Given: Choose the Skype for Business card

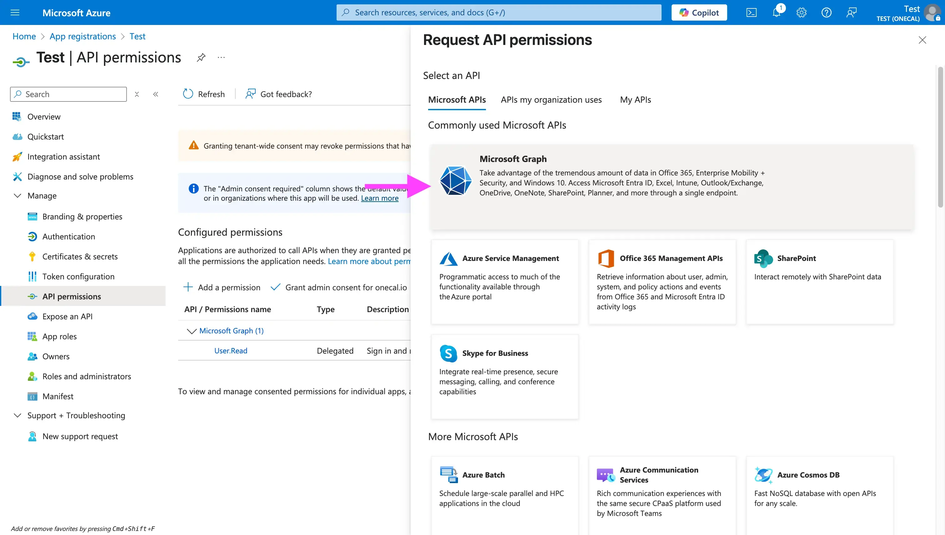Looking at the screenshot, I should [505, 377].
